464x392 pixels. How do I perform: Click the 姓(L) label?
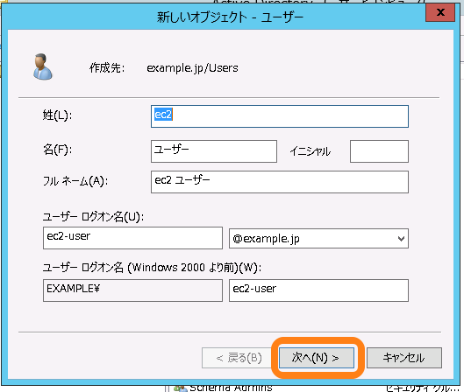click(57, 115)
